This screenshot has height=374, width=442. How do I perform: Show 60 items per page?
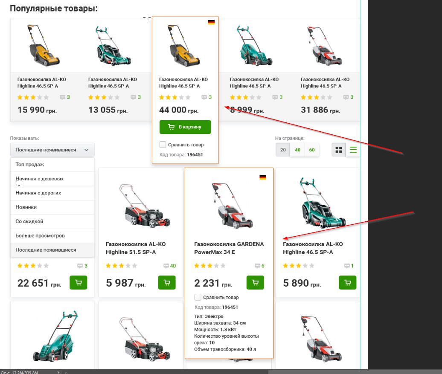pyautogui.click(x=312, y=150)
